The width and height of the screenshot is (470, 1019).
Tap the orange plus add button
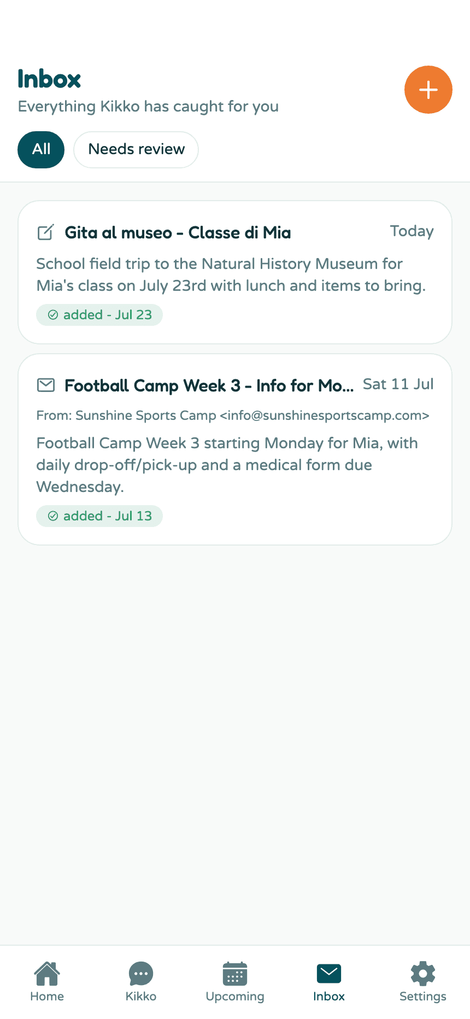428,90
